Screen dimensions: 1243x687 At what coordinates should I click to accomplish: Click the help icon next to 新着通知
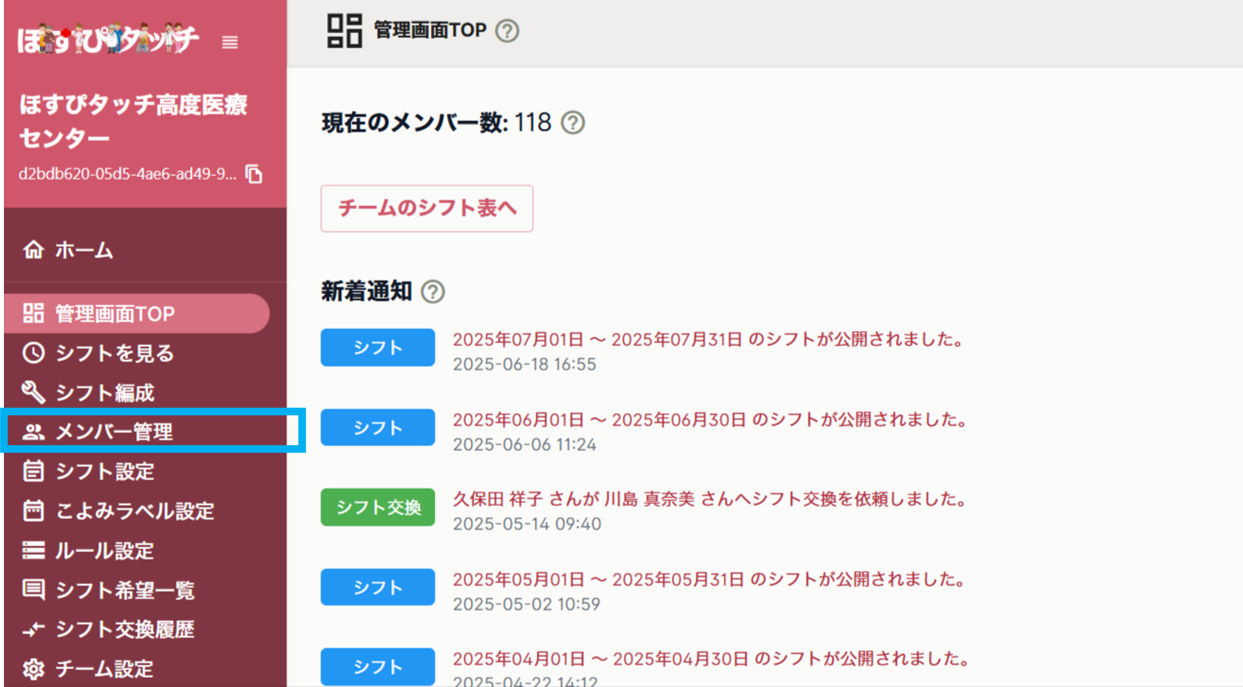pos(433,292)
